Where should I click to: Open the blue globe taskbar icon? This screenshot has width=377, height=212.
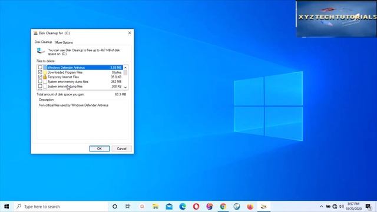(x=237, y=207)
